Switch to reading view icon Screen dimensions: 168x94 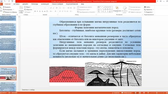click(x=144, y=93)
